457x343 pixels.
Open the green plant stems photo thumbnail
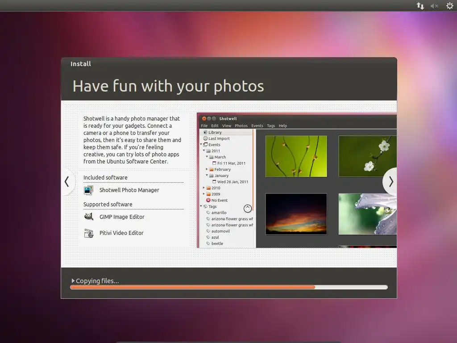pos(296,156)
